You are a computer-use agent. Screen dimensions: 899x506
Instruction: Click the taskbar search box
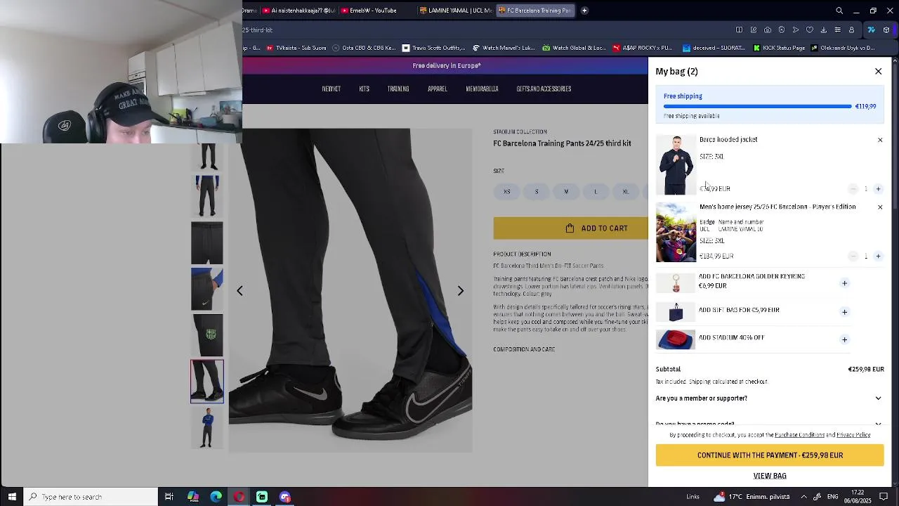coord(91,497)
